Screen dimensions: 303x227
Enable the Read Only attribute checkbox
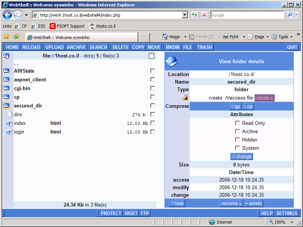(237, 123)
